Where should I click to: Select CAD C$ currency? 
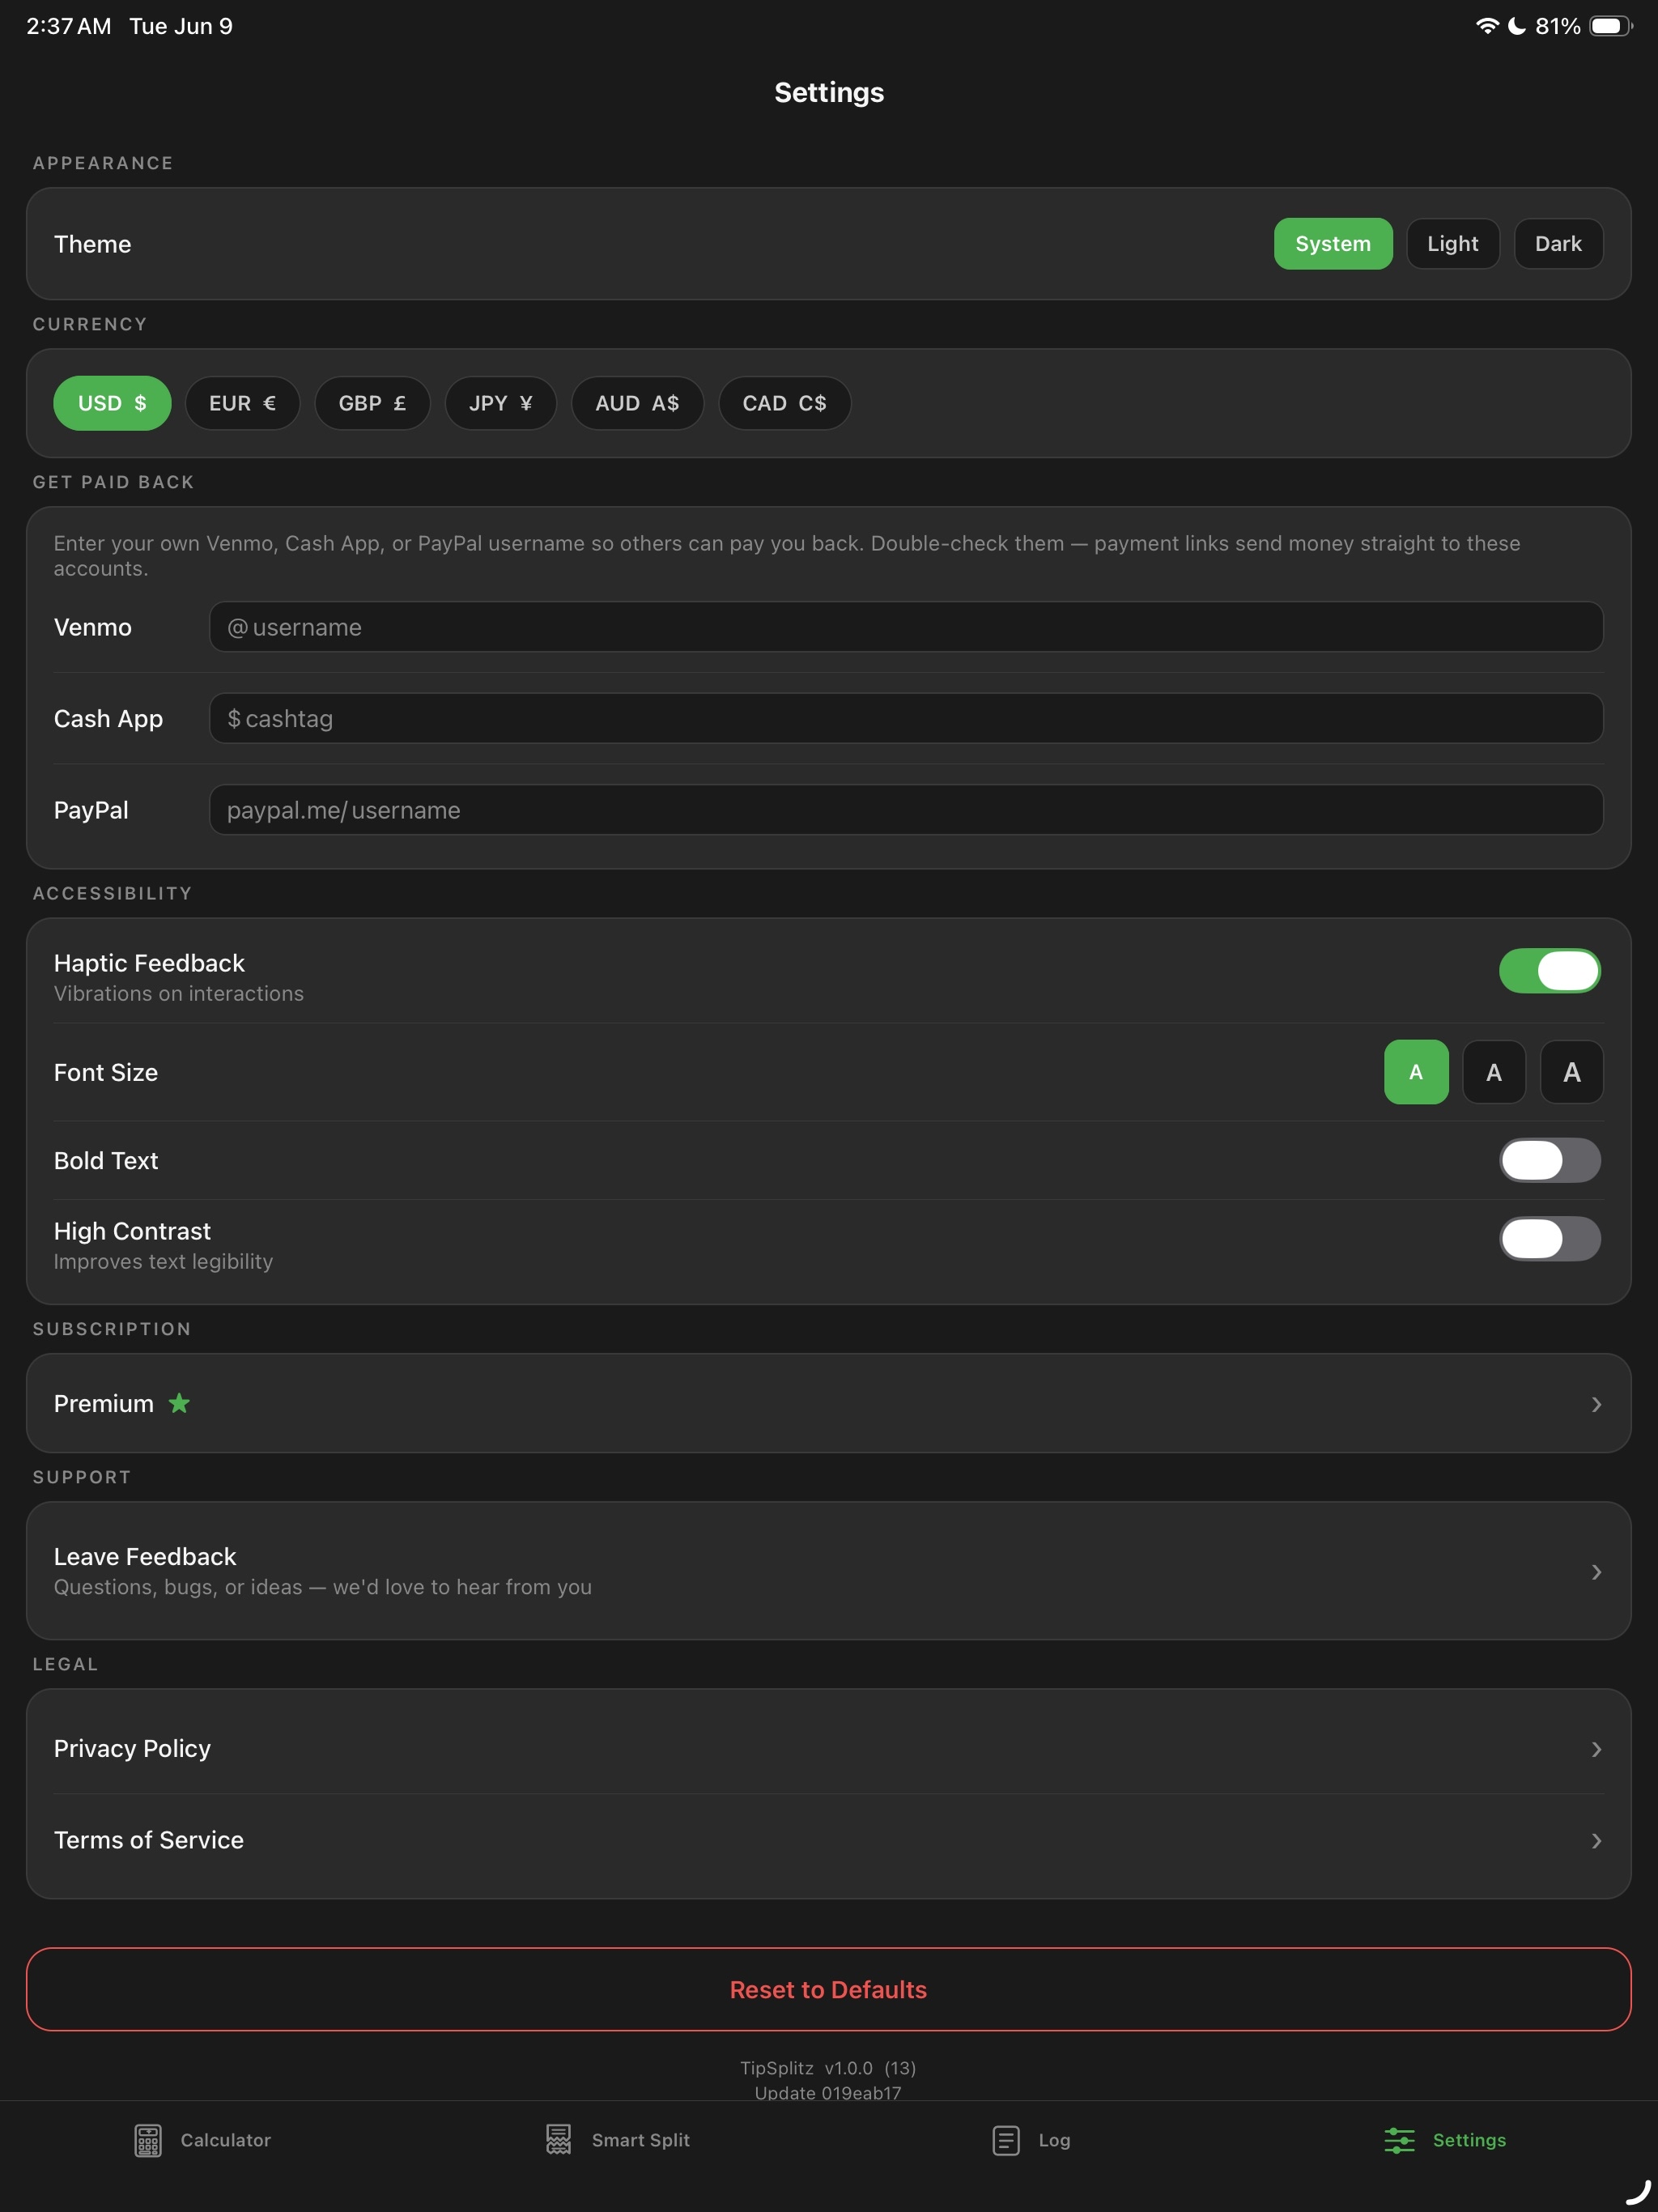point(784,403)
